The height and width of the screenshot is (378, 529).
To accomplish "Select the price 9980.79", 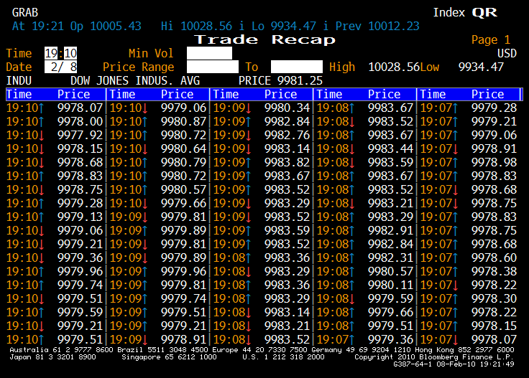I will pos(183,162).
